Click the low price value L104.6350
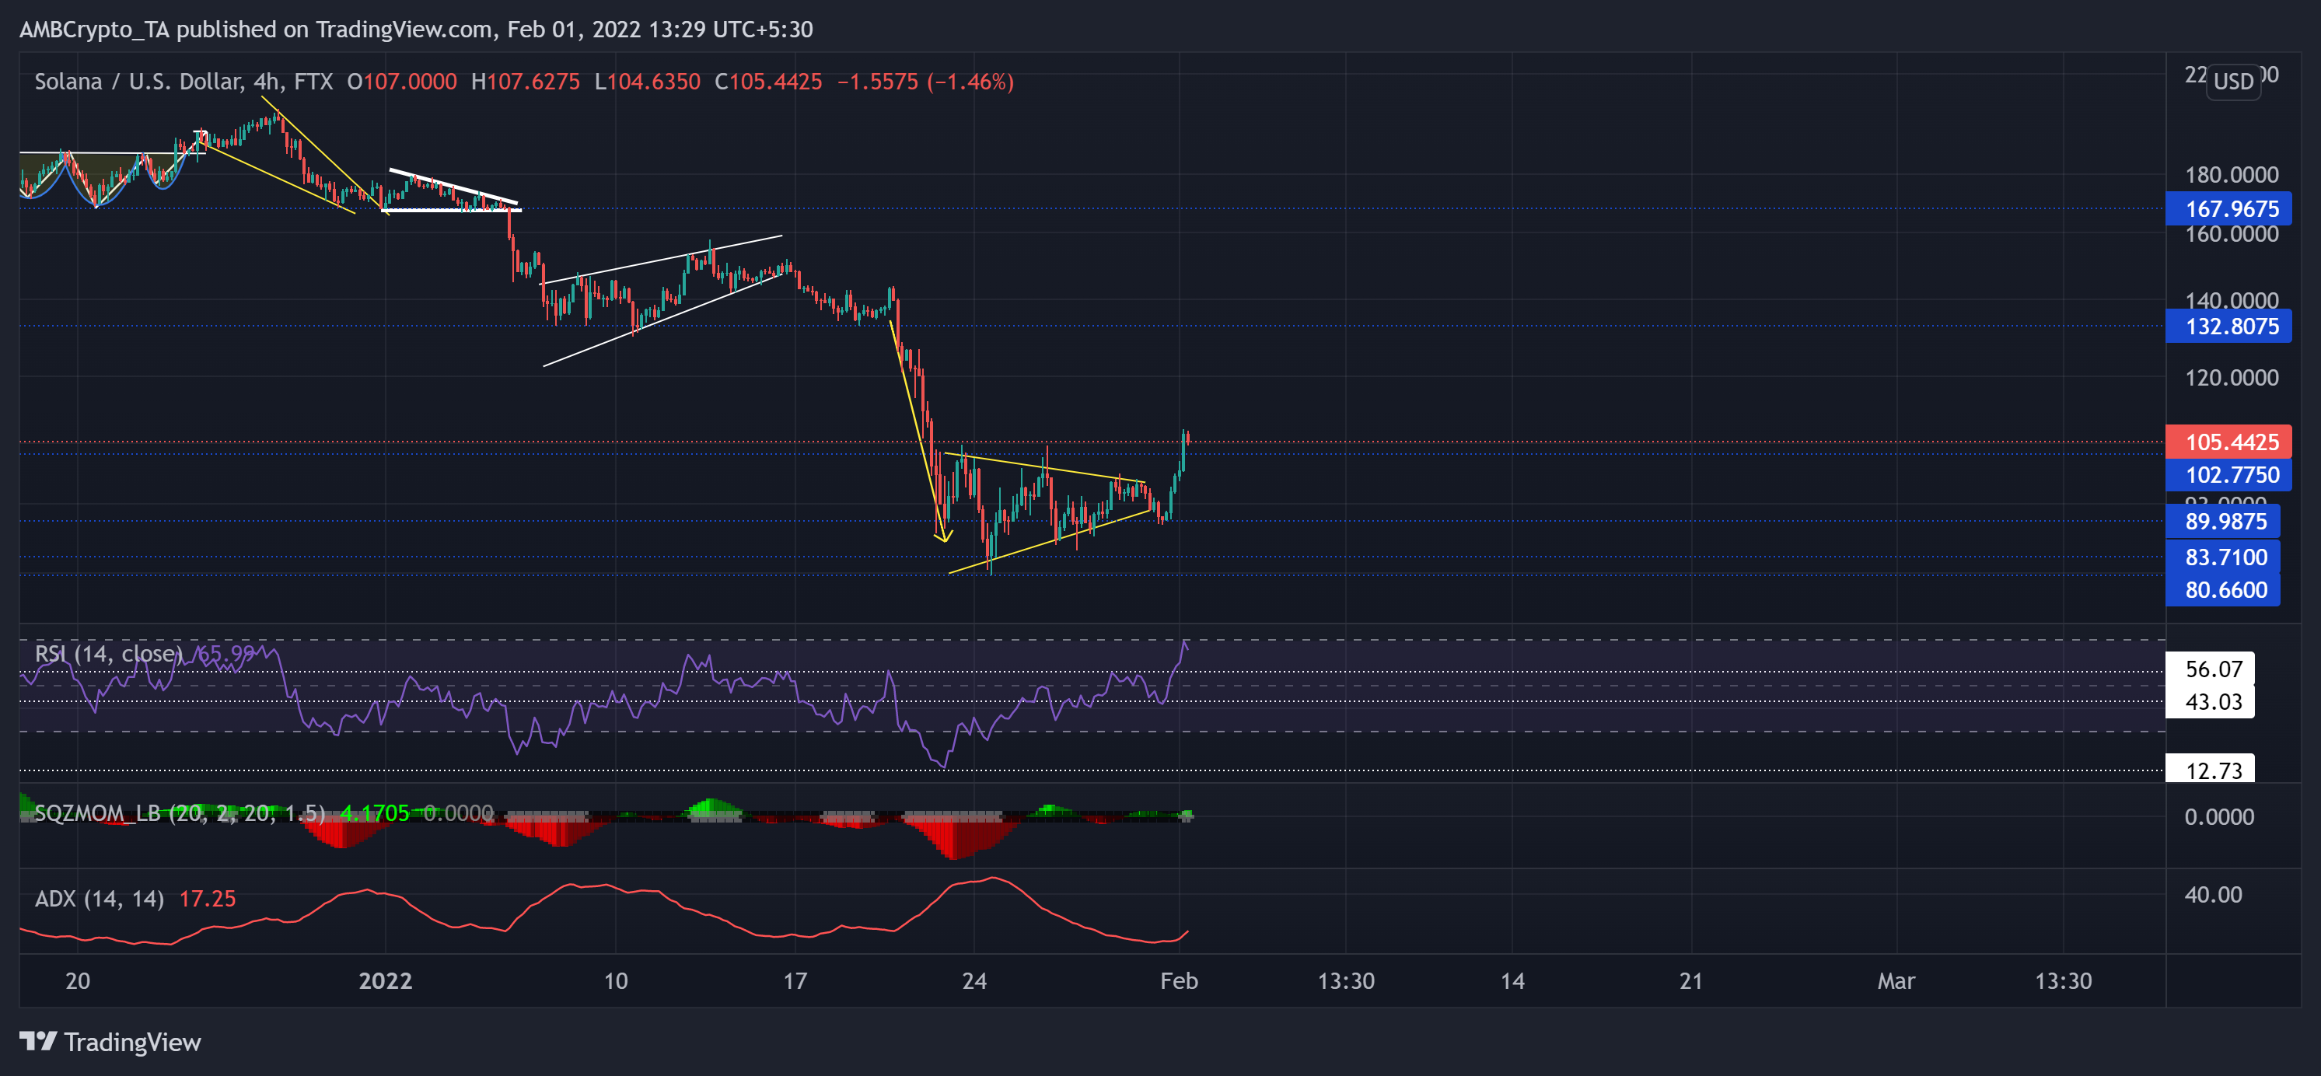The image size is (2321, 1076). pyautogui.click(x=647, y=82)
